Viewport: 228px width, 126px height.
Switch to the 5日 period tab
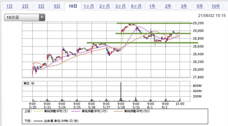pyautogui.click(x=57, y=6)
